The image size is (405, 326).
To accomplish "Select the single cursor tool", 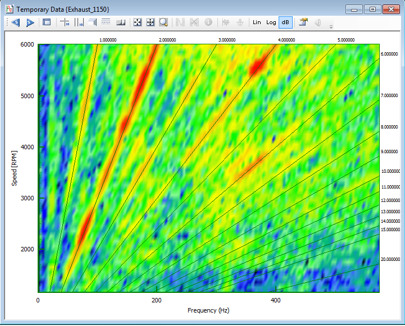I will pos(65,22).
